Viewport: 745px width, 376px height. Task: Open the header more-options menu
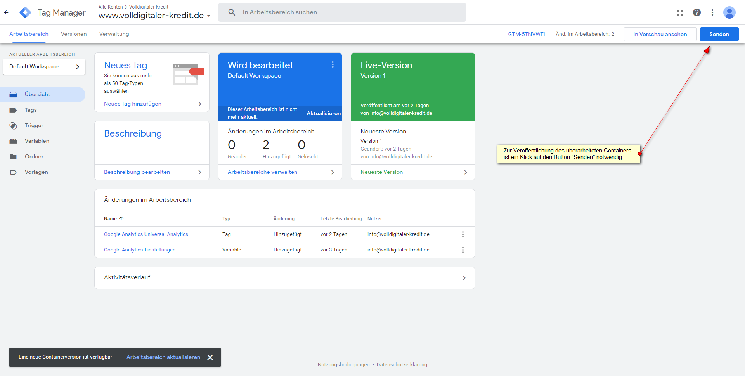pos(712,12)
